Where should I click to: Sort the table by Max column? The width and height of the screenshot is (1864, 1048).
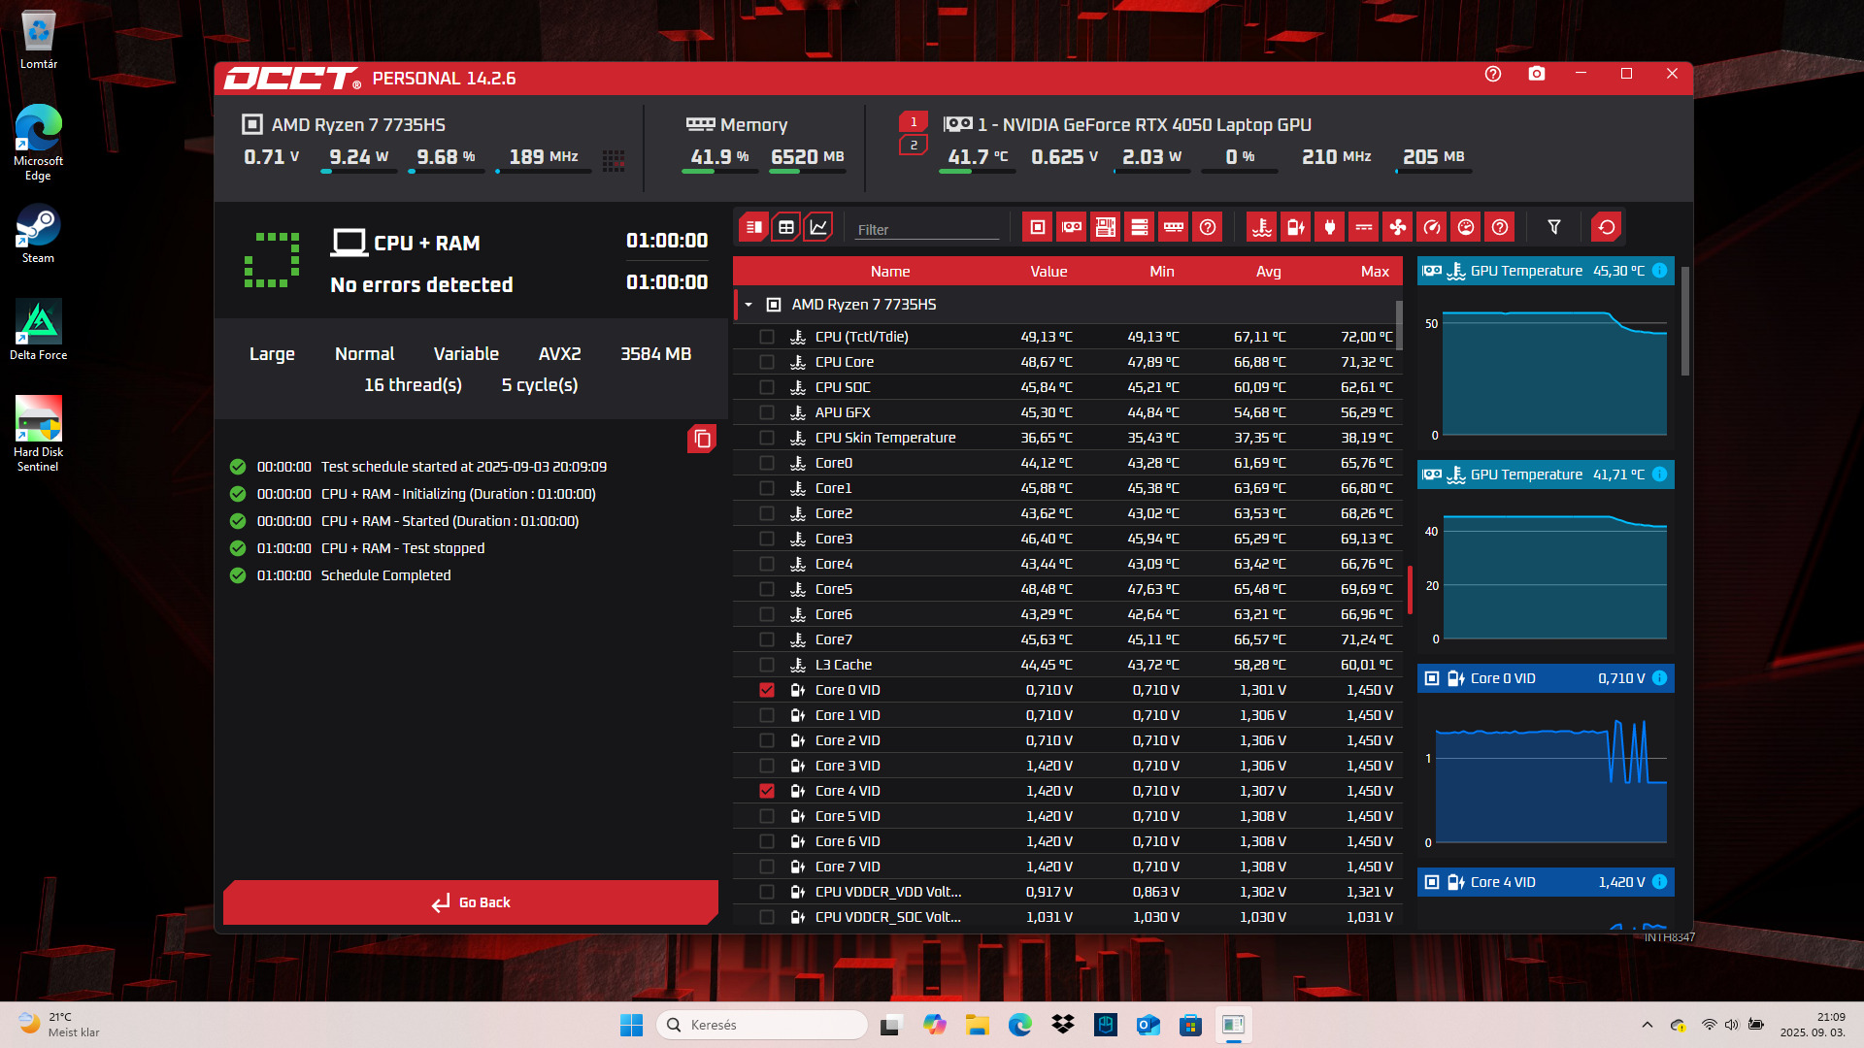click(1374, 272)
